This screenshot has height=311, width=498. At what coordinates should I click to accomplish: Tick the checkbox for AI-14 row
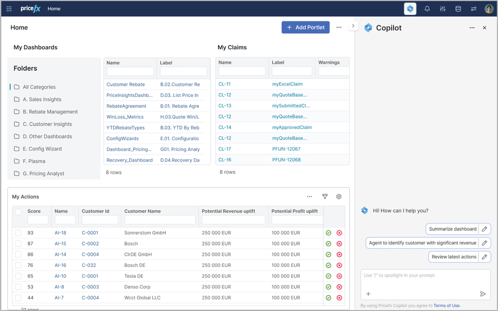point(18,254)
